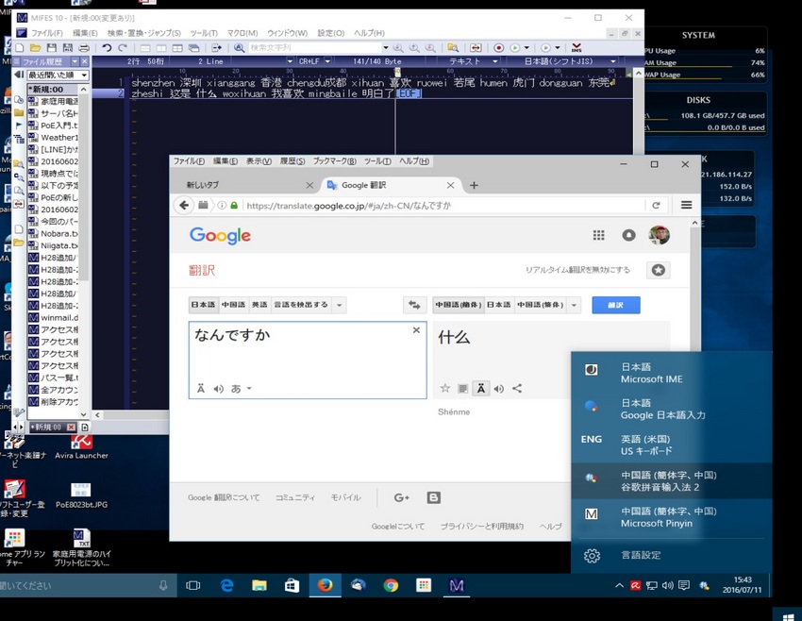802x621 pixels.
Task: Switch input to Google 日本語入力
Action: coord(672,409)
